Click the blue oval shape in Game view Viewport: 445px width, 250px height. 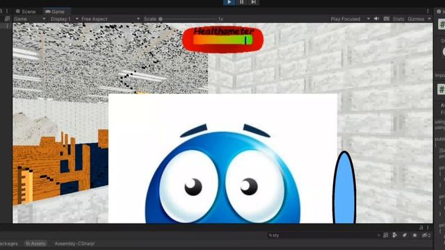click(344, 187)
